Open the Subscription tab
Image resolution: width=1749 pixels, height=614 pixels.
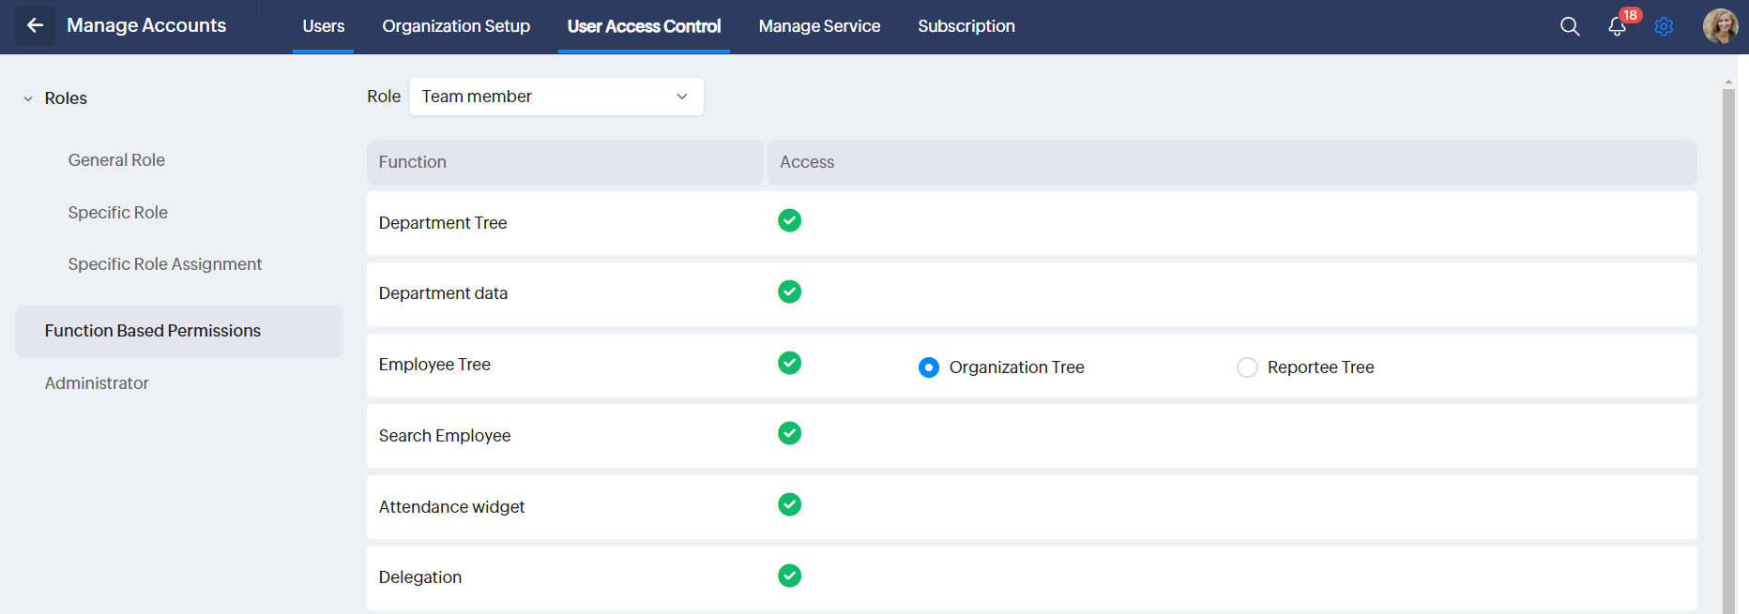tap(966, 26)
